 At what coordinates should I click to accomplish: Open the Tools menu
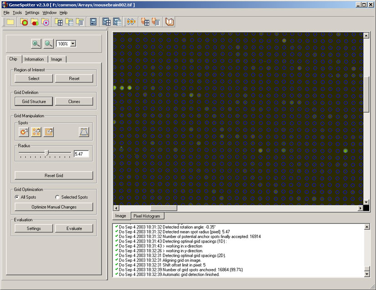pos(17,12)
